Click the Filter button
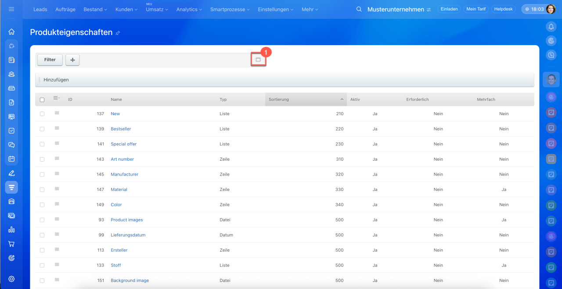This screenshot has height=289, width=562. [x=50, y=60]
